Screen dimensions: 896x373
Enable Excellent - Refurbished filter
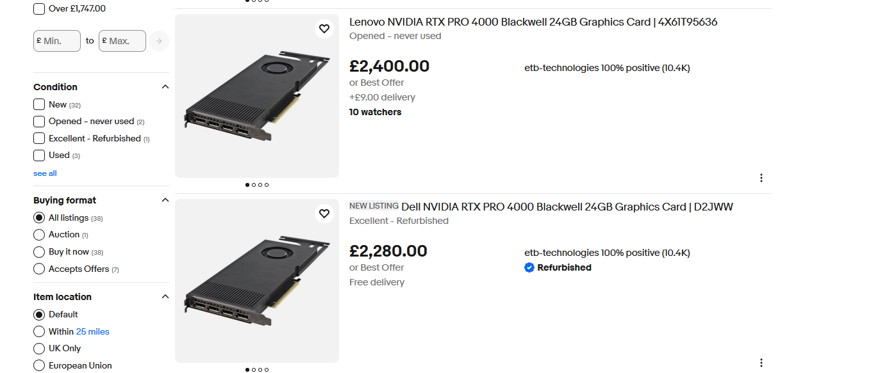[x=39, y=138]
